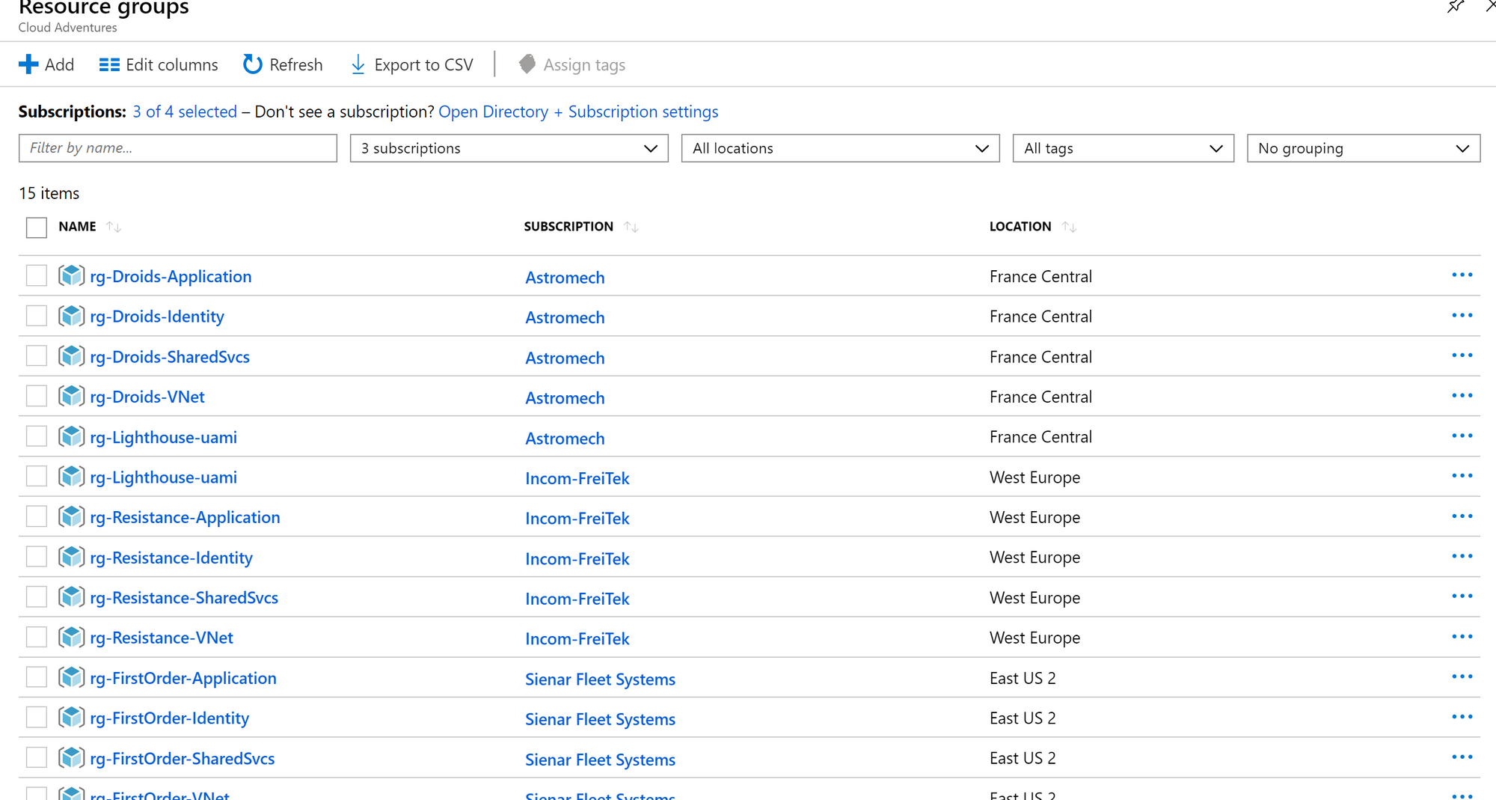1496x800 pixels.
Task: Sort by Subscription column arrows
Action: tap(631, 227)
